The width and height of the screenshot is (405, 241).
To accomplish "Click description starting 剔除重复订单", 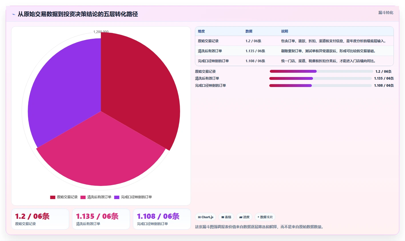I will pyautogui.click(x=328, y=51).
